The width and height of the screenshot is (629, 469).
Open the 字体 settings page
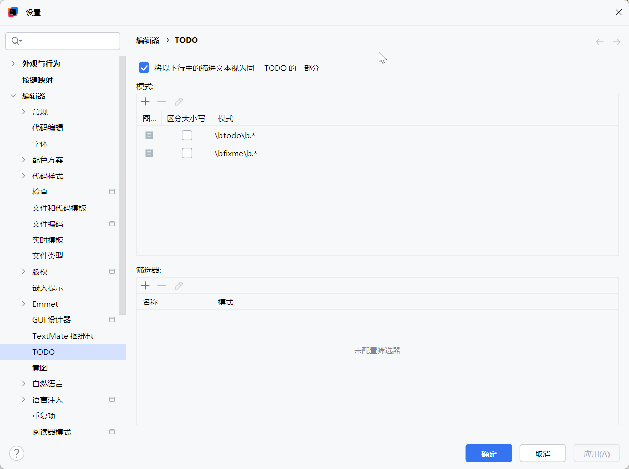coord(40,144)
